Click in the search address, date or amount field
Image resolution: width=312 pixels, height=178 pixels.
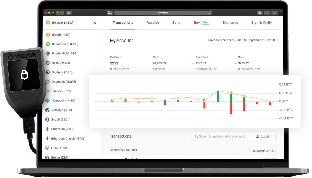(222, 136)
